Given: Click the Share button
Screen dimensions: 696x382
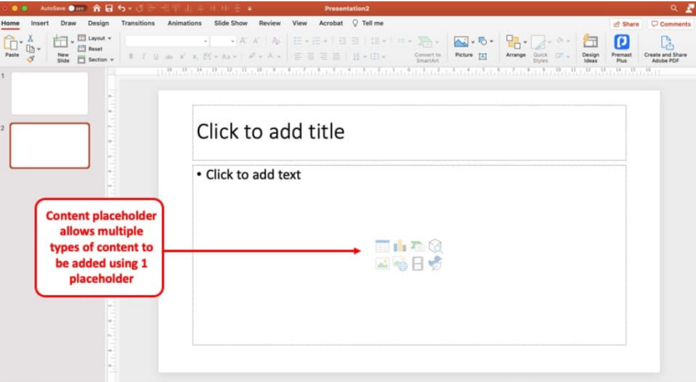Looking at the screenshot, I should (625, 24).
